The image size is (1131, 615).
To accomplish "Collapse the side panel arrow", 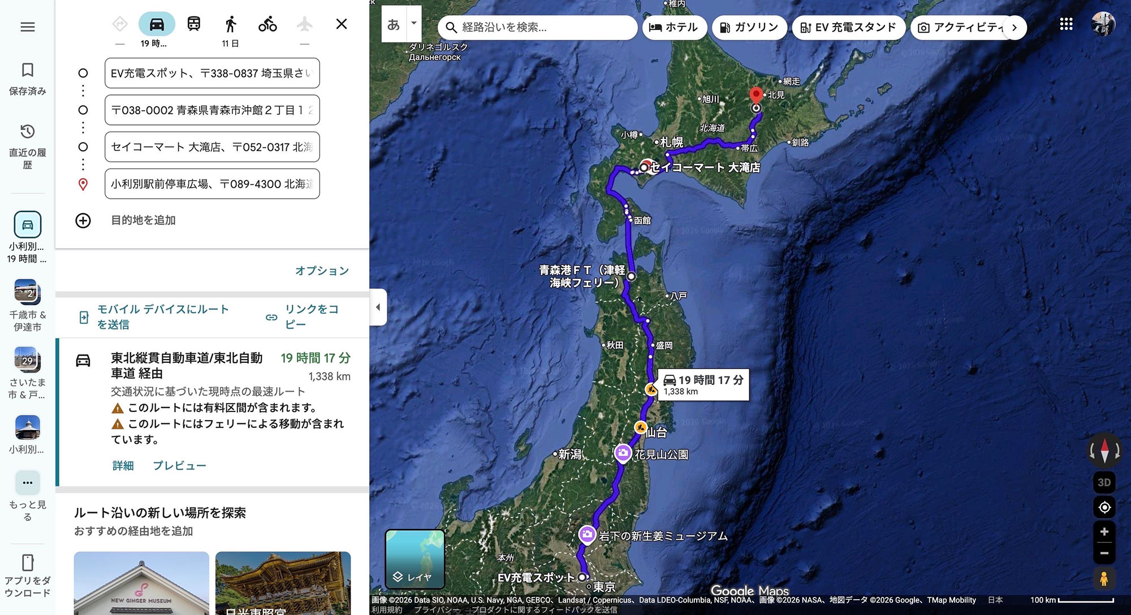I will [x=378, y=307].
